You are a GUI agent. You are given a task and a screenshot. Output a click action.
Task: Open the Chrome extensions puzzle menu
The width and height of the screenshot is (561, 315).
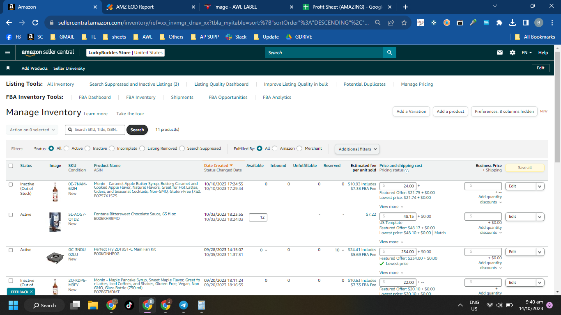[x=499, y=23]
